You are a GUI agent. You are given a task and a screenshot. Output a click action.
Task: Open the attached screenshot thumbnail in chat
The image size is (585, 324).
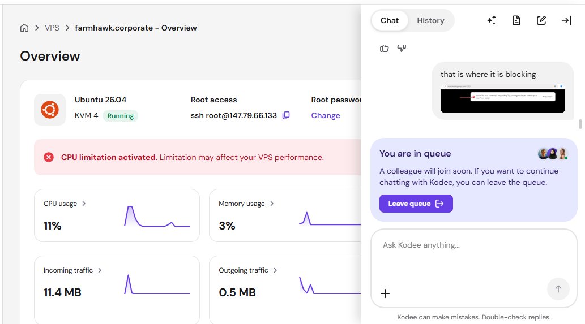[502, 98]
